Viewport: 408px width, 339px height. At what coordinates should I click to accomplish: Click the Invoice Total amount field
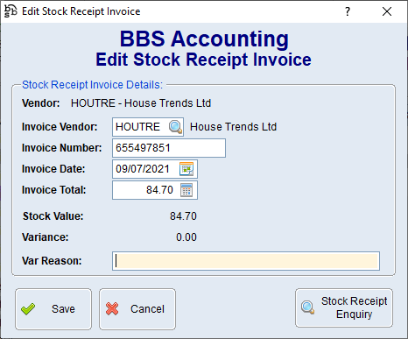pyautogui.click(x=146, y=190)
